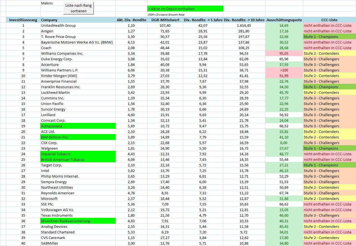Select the green British American Tobacco cell
356x246 pixels.
coord(78,159)
